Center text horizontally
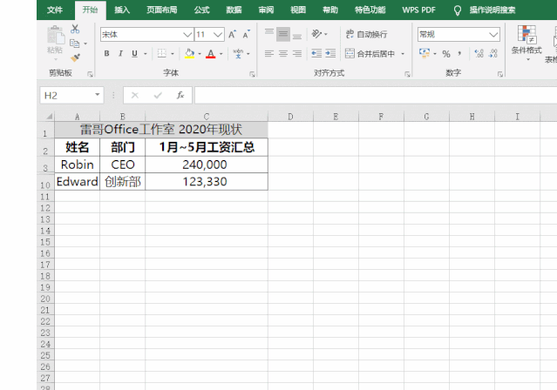 [x=283, y=54]
